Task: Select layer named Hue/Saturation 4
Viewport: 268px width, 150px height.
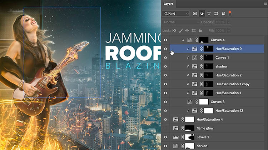Action: [x=210, y=120]
